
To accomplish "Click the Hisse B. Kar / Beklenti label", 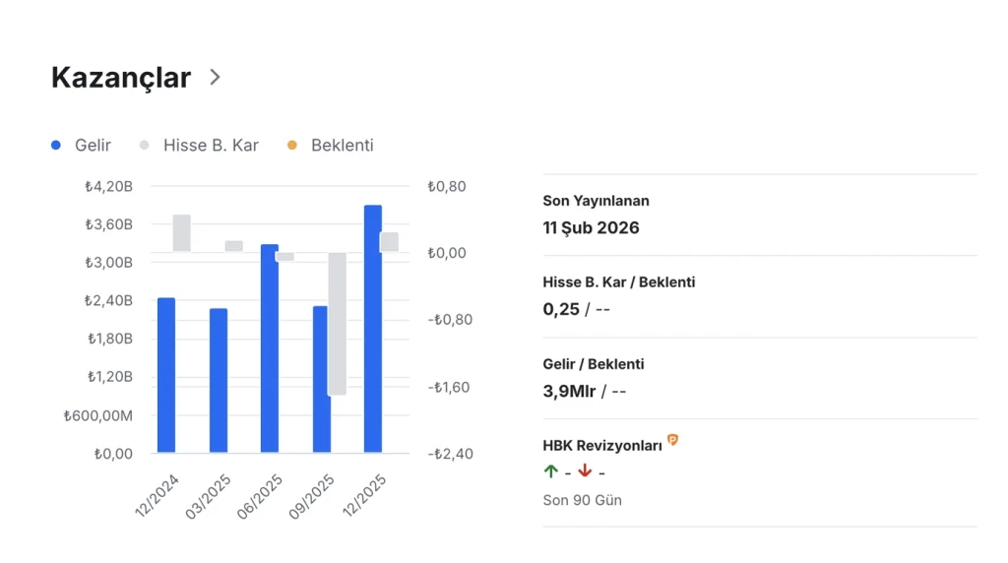I will (x=618, y=282).
